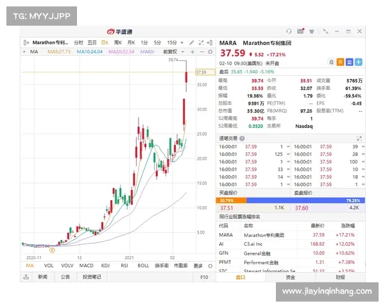Switch to the 财报 tab
The height and width of the screenshot is (308, 385).
click(340, 277)
